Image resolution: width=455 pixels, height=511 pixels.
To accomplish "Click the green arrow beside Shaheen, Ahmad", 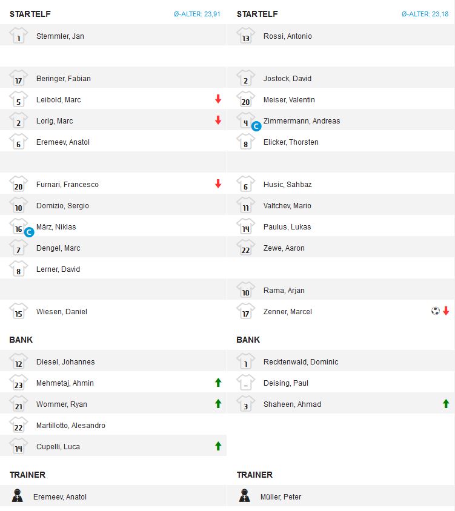I will [446, 404].
